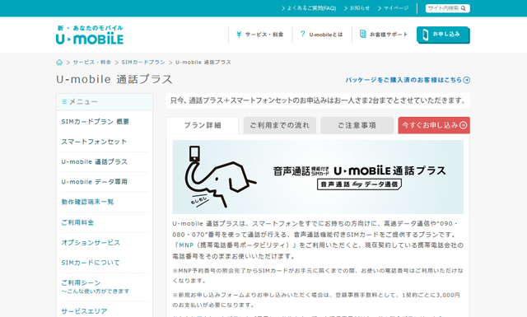Expand the メニュー sidebar header
Image resolution: width=527 pixels, height=317 pixels.
(105, 102)
